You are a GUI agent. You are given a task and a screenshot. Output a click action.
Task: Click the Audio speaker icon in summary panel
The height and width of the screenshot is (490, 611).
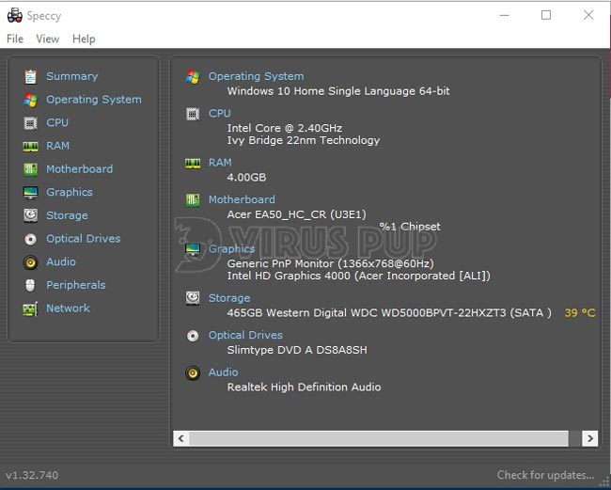coord(193,372)
